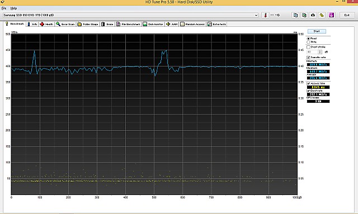The height and width of the screenshot is (214, 358).
Task: Open the Help menu
Action: pos(13,8)
